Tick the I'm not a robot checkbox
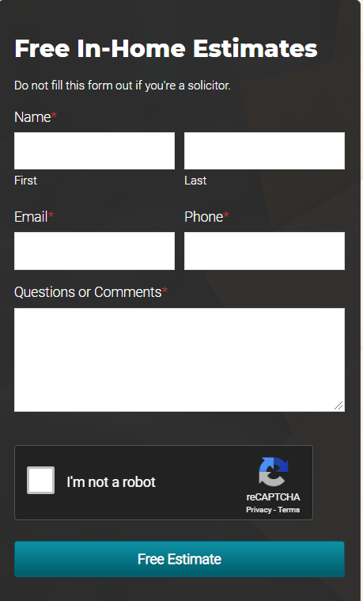 40,481
